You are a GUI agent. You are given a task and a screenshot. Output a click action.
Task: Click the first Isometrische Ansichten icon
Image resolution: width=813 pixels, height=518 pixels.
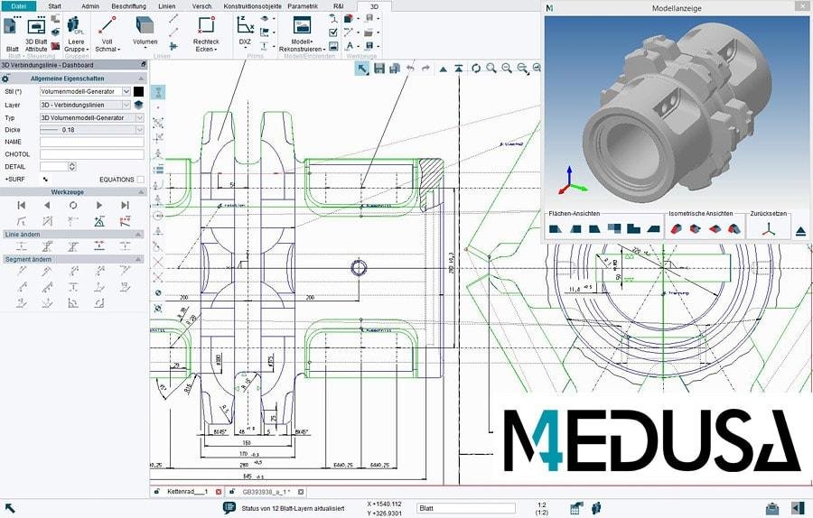(675, 229)
